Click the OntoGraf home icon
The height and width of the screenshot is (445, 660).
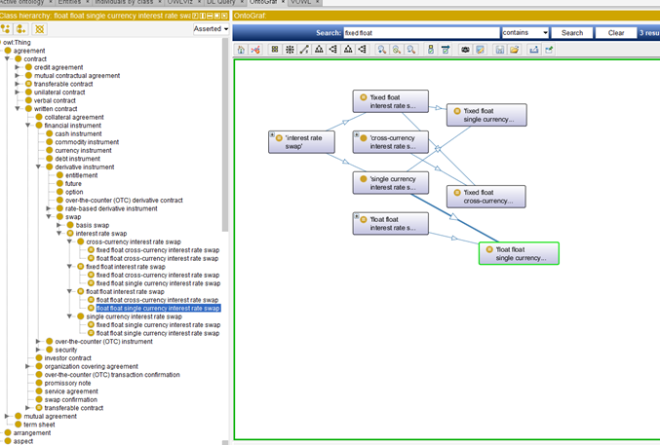coord(241,50)
